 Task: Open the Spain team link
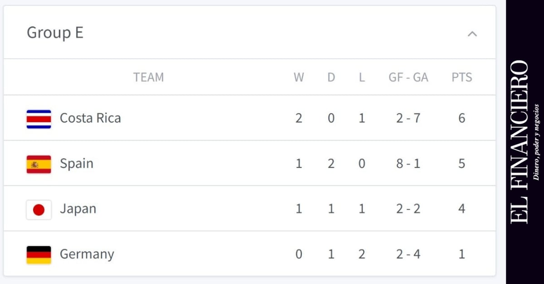(77, 164)
